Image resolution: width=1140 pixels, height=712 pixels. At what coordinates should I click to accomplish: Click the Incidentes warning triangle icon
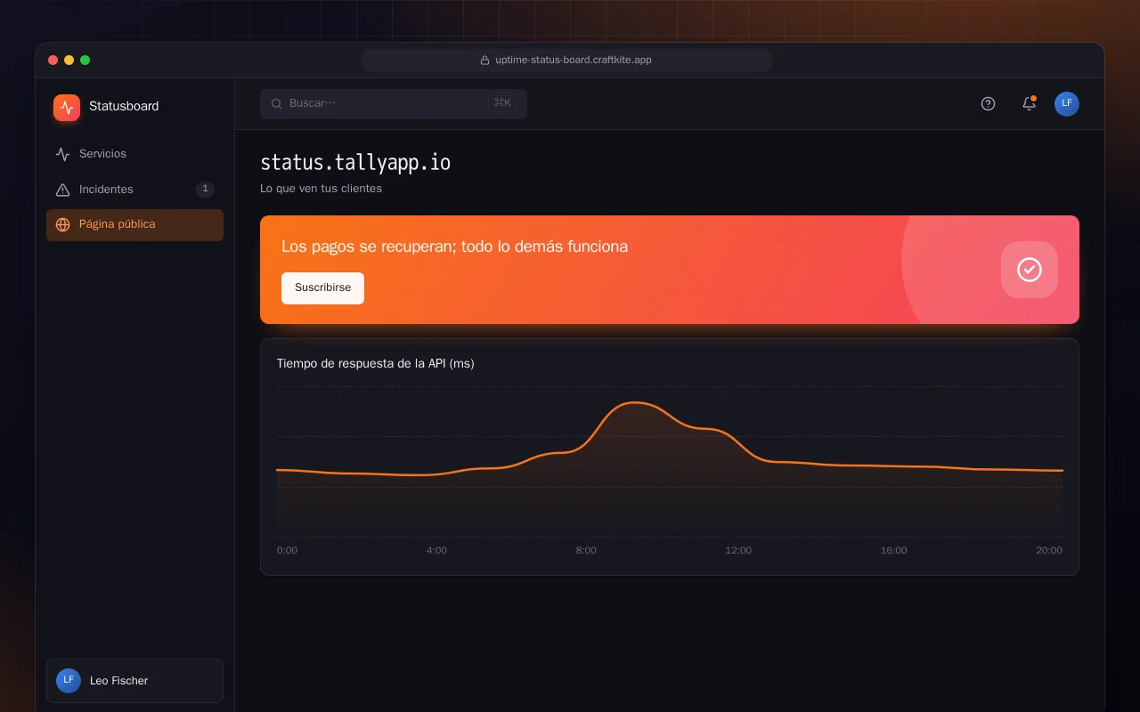62,190
